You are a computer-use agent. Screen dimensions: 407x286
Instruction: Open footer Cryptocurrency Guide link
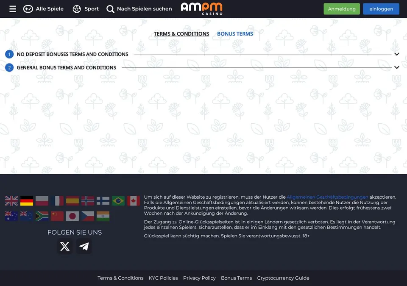click(x=283, y=278)
